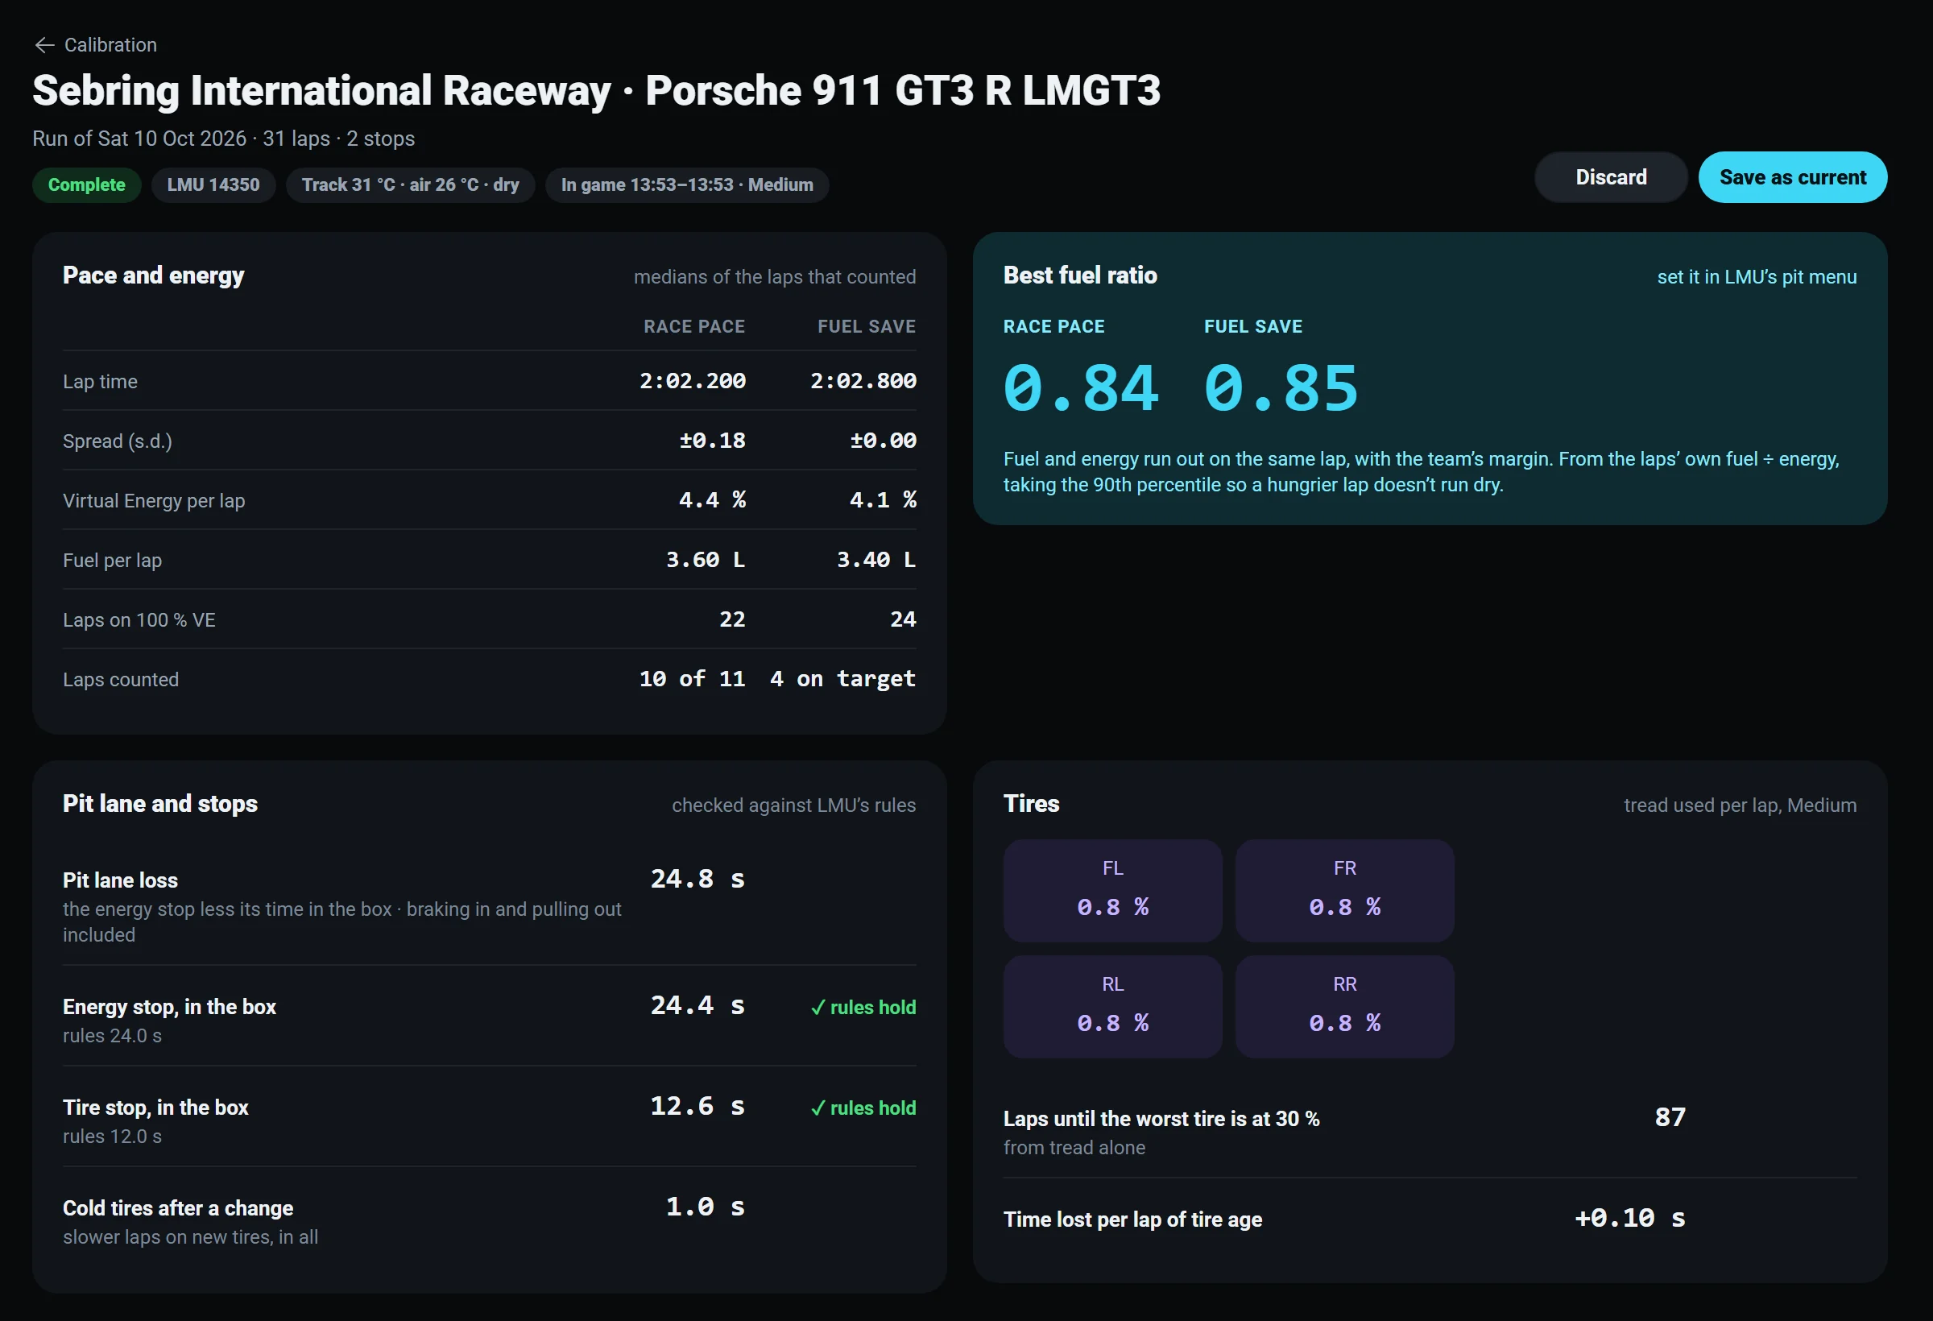This screenshot has height=1321, width=1933.
Task: Click the race pace lap time 2:02.200
Action: point(692,381)
